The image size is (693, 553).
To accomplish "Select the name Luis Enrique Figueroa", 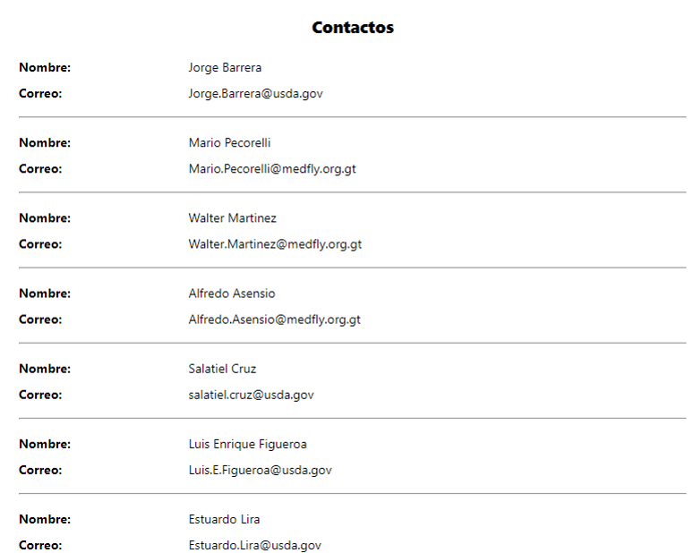I will pyautogui.click(x=248, y=444).
